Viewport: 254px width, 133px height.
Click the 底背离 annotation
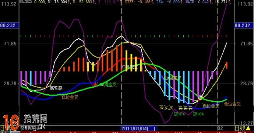coord(56,88)
